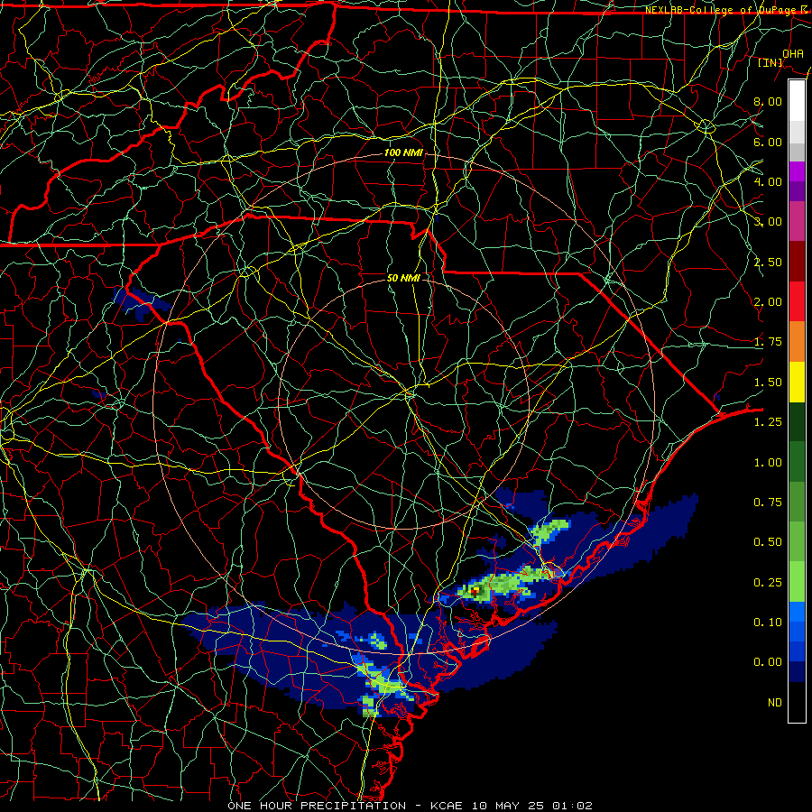Click the lightest green legend swatch
Screen dimensions: 812x812
click(797, 582)
